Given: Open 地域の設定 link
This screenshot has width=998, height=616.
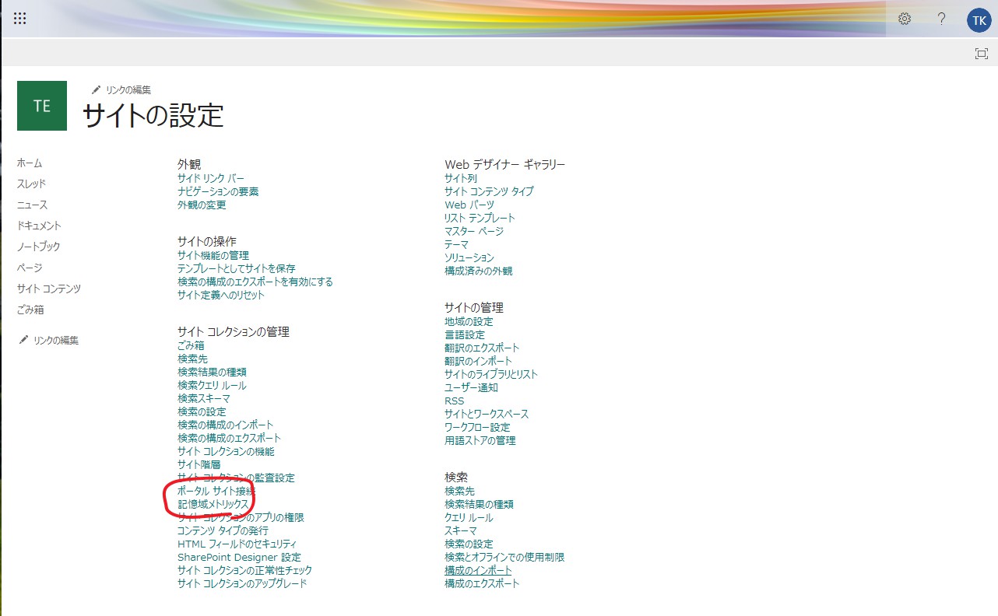Looking at the screenshot, I should (x=469, y=321).
